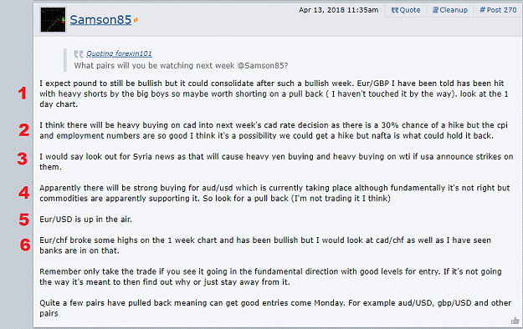Click the post timestamp Apr 13, 2018 11:35am
The height and width of the screenshot is (329, 523).
[x=339, y=10]
